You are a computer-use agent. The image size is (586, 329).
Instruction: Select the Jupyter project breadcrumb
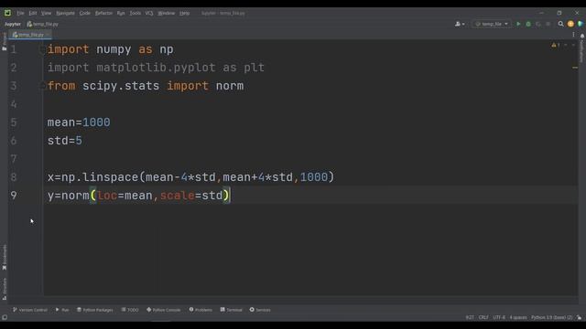pyautogui.click(x=13, y=24)
